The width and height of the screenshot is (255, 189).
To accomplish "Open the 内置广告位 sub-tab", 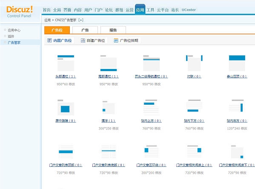I will pos(60,40).
